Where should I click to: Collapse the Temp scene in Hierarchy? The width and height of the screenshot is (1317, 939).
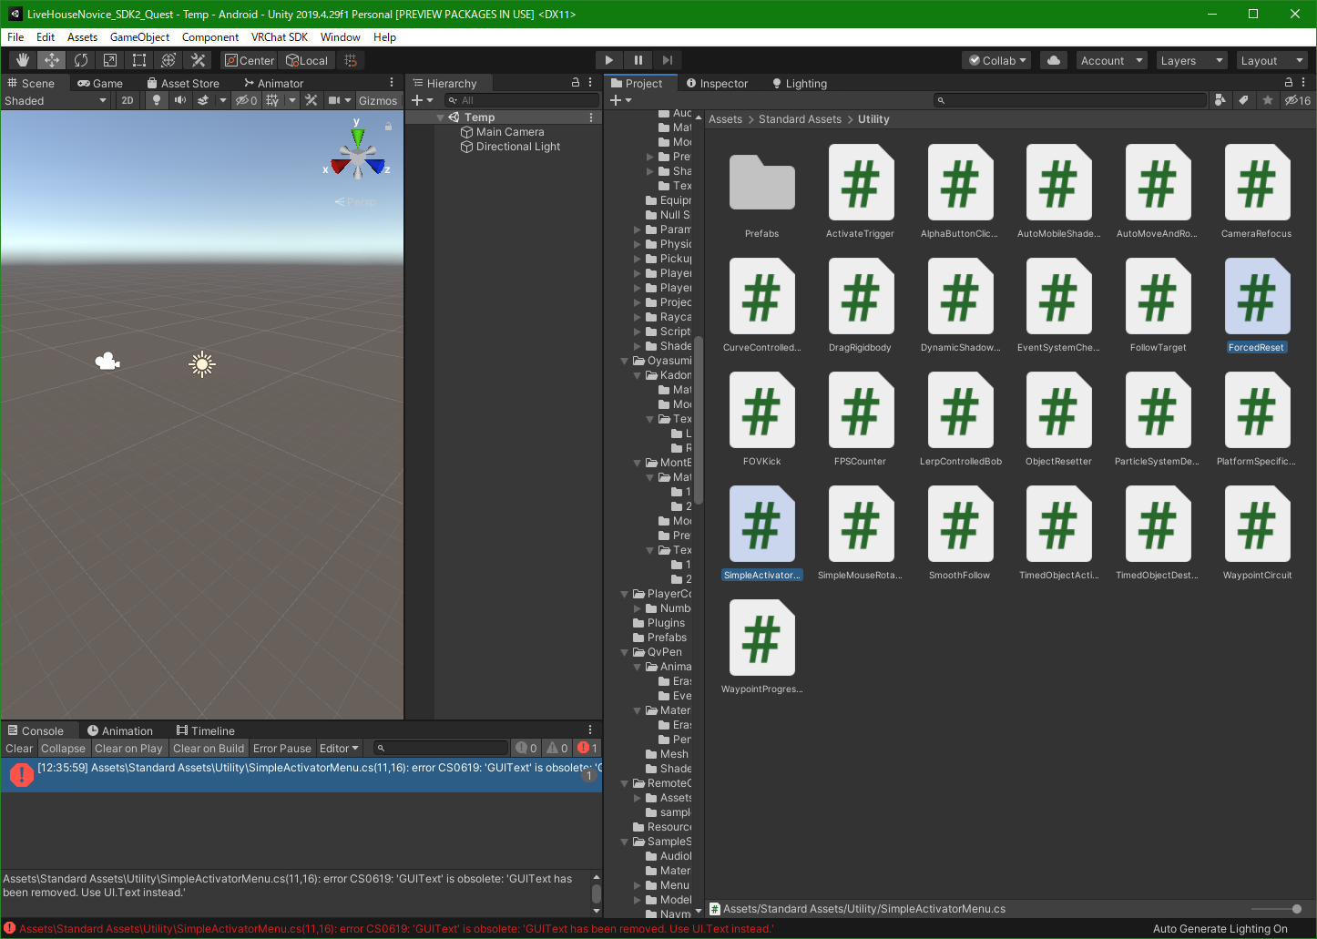click(441, 117)
